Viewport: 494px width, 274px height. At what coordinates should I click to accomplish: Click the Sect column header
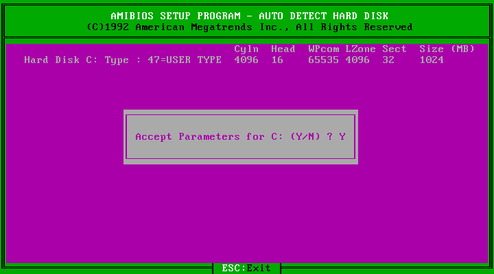394,49
